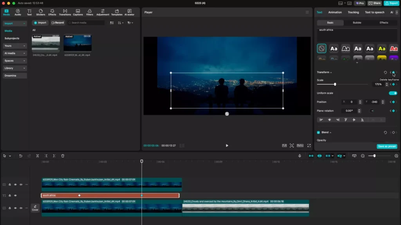The width and height of the screenshot is (401, 225).
Task: Reset the Transform settings
Action: pos(385,72)
